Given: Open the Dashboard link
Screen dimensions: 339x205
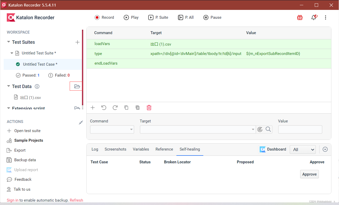Looking at the screenshot, I should [273, 149].
